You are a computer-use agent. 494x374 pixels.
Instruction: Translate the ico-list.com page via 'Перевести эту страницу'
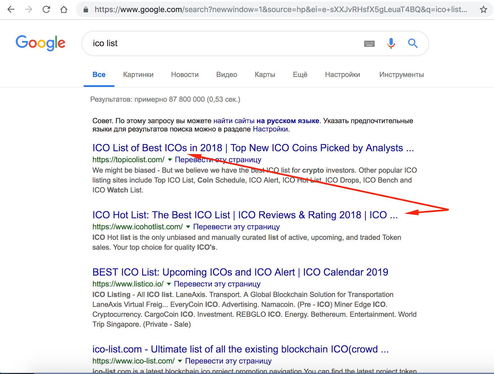pos(228,361)
